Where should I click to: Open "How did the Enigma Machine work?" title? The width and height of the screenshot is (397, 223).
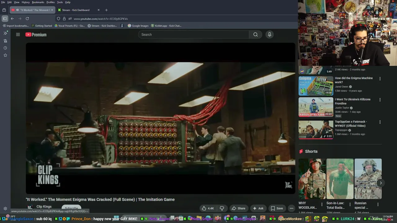point(354,80)
